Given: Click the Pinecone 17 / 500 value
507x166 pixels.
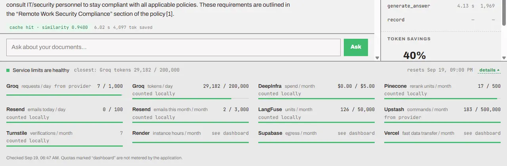Looking at the screenshot, I should click(x=489, y=86).
